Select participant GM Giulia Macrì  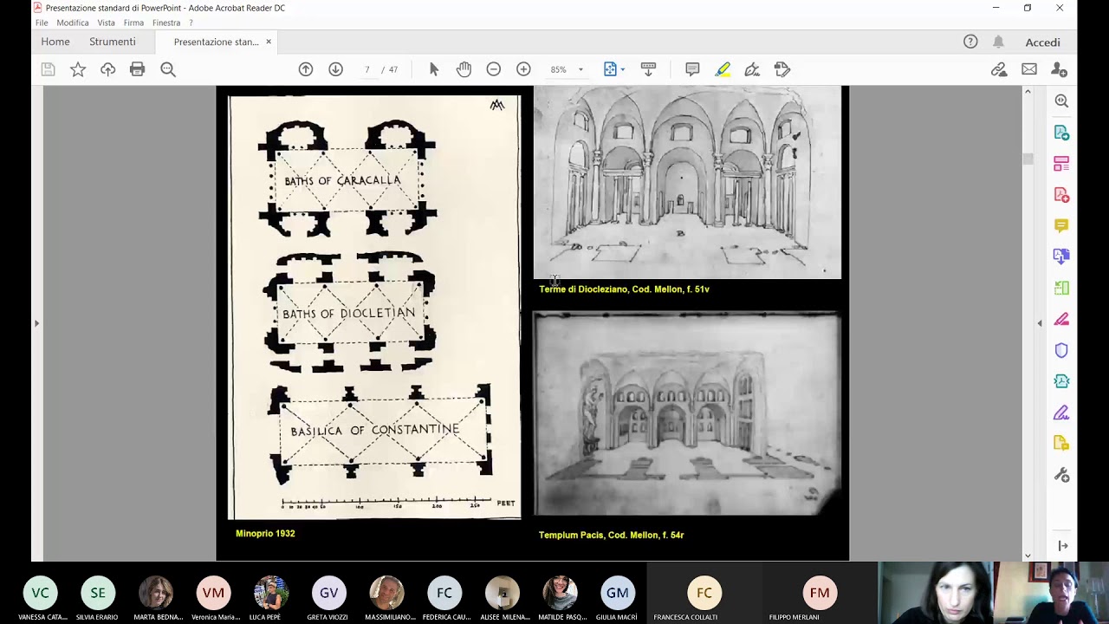pyautogui.click(x=618, y=593)
